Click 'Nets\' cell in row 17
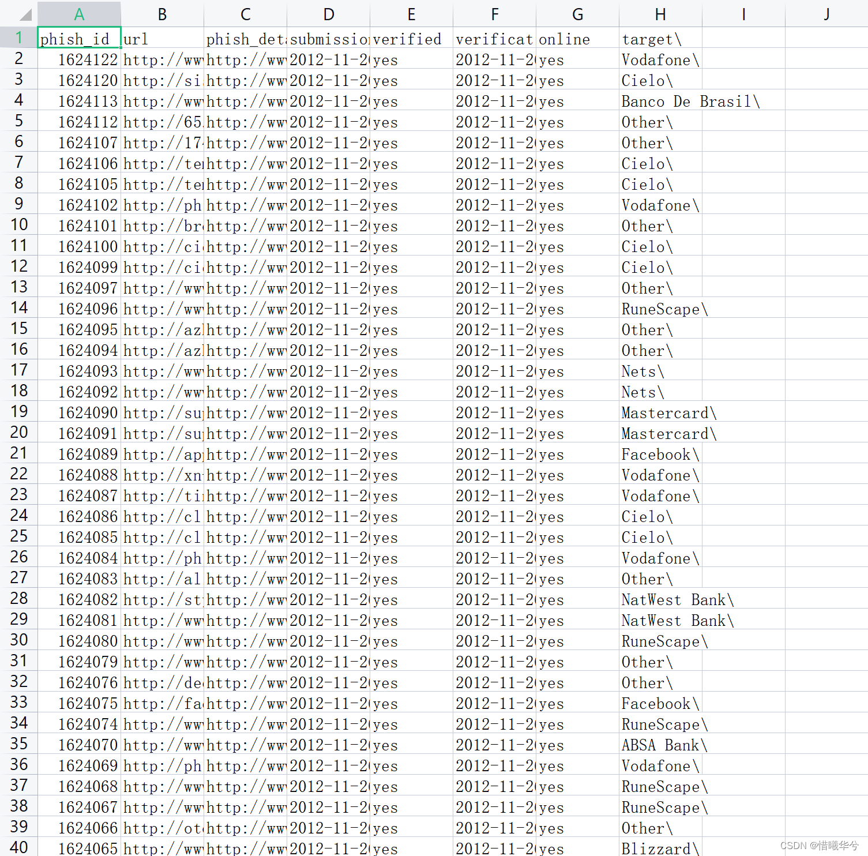 (x=660, y=370)
